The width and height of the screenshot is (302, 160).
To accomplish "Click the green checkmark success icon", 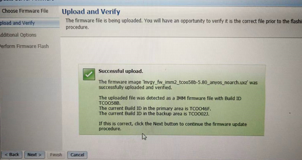I will click(89, 74).
